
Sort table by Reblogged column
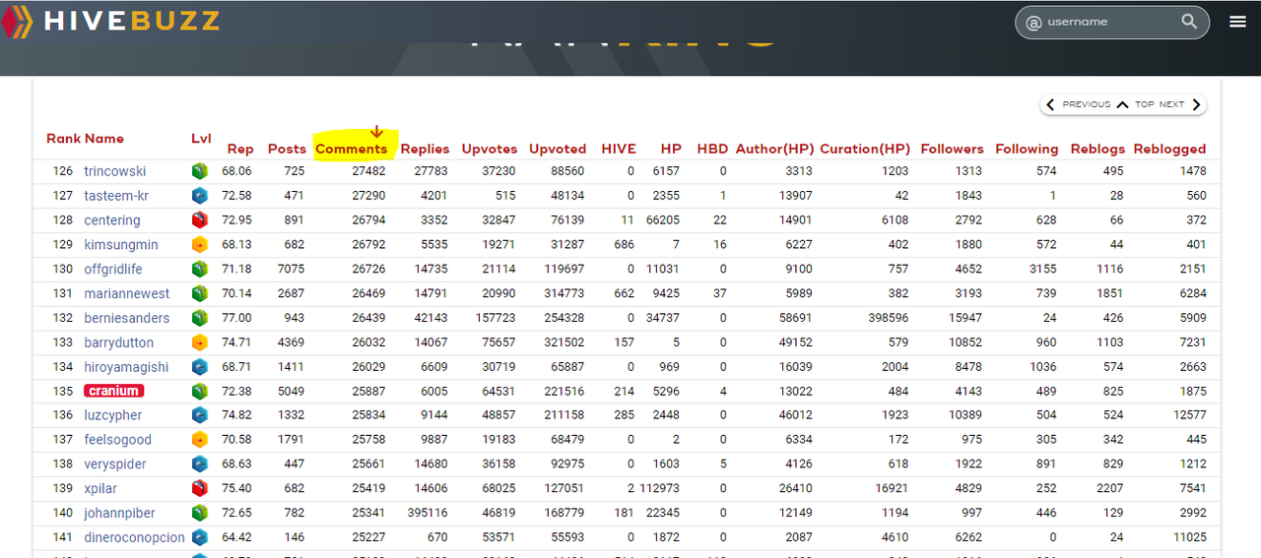pyautogui.click(x=1169, y=149)
